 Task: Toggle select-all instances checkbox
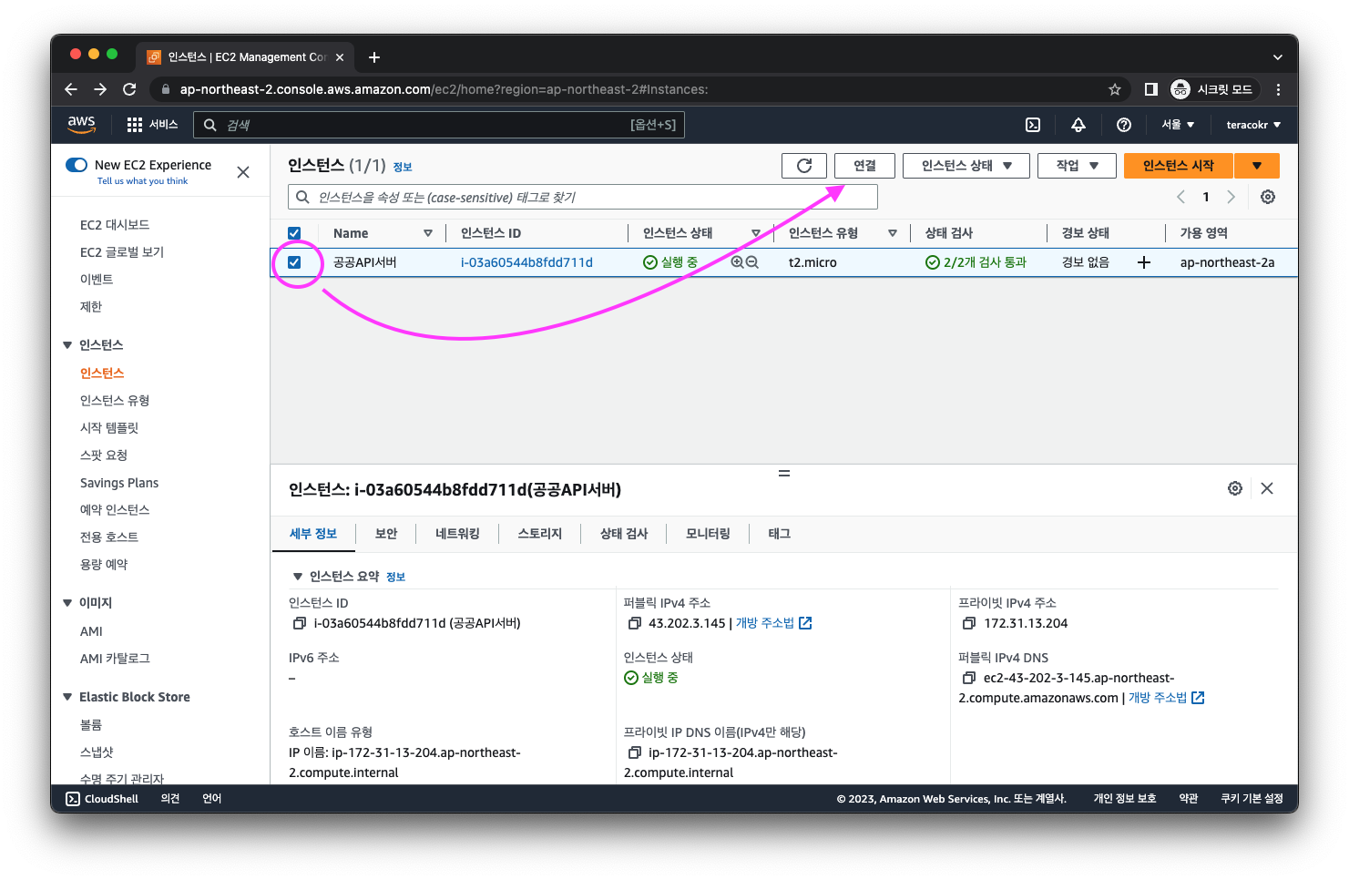[x=294, y=233]
